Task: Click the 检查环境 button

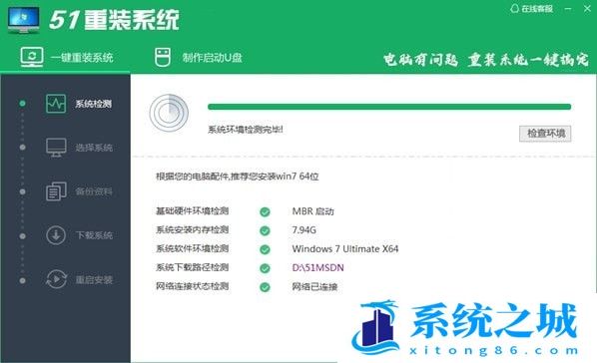Action: (x=545, y=134)
